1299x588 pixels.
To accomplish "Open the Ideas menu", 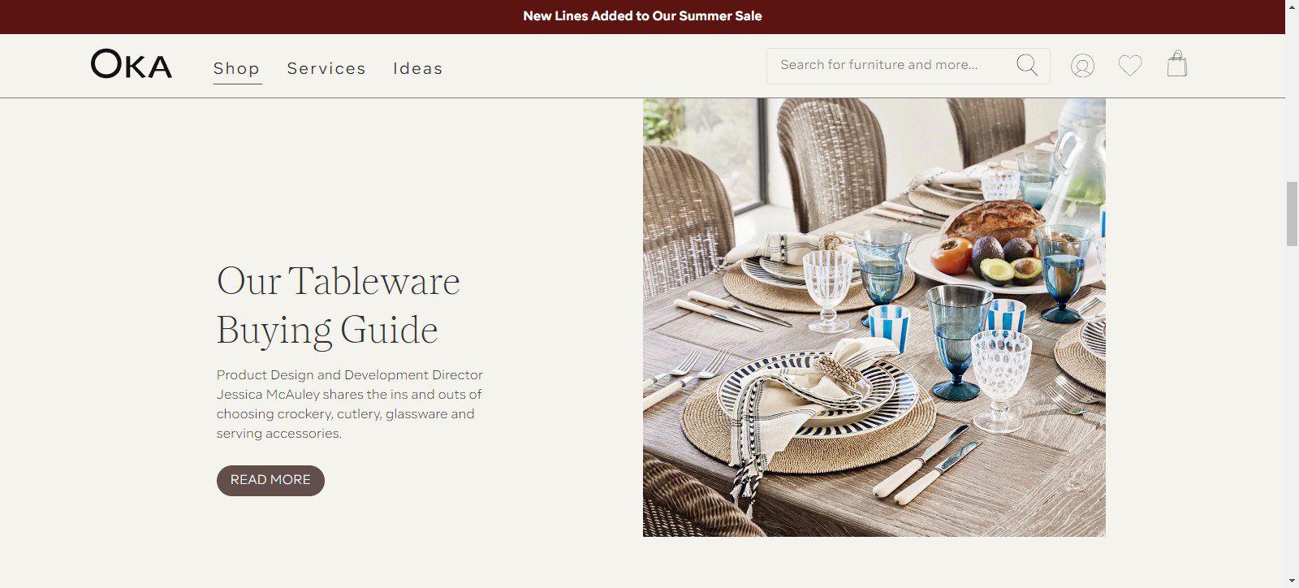I will point(418,68).
